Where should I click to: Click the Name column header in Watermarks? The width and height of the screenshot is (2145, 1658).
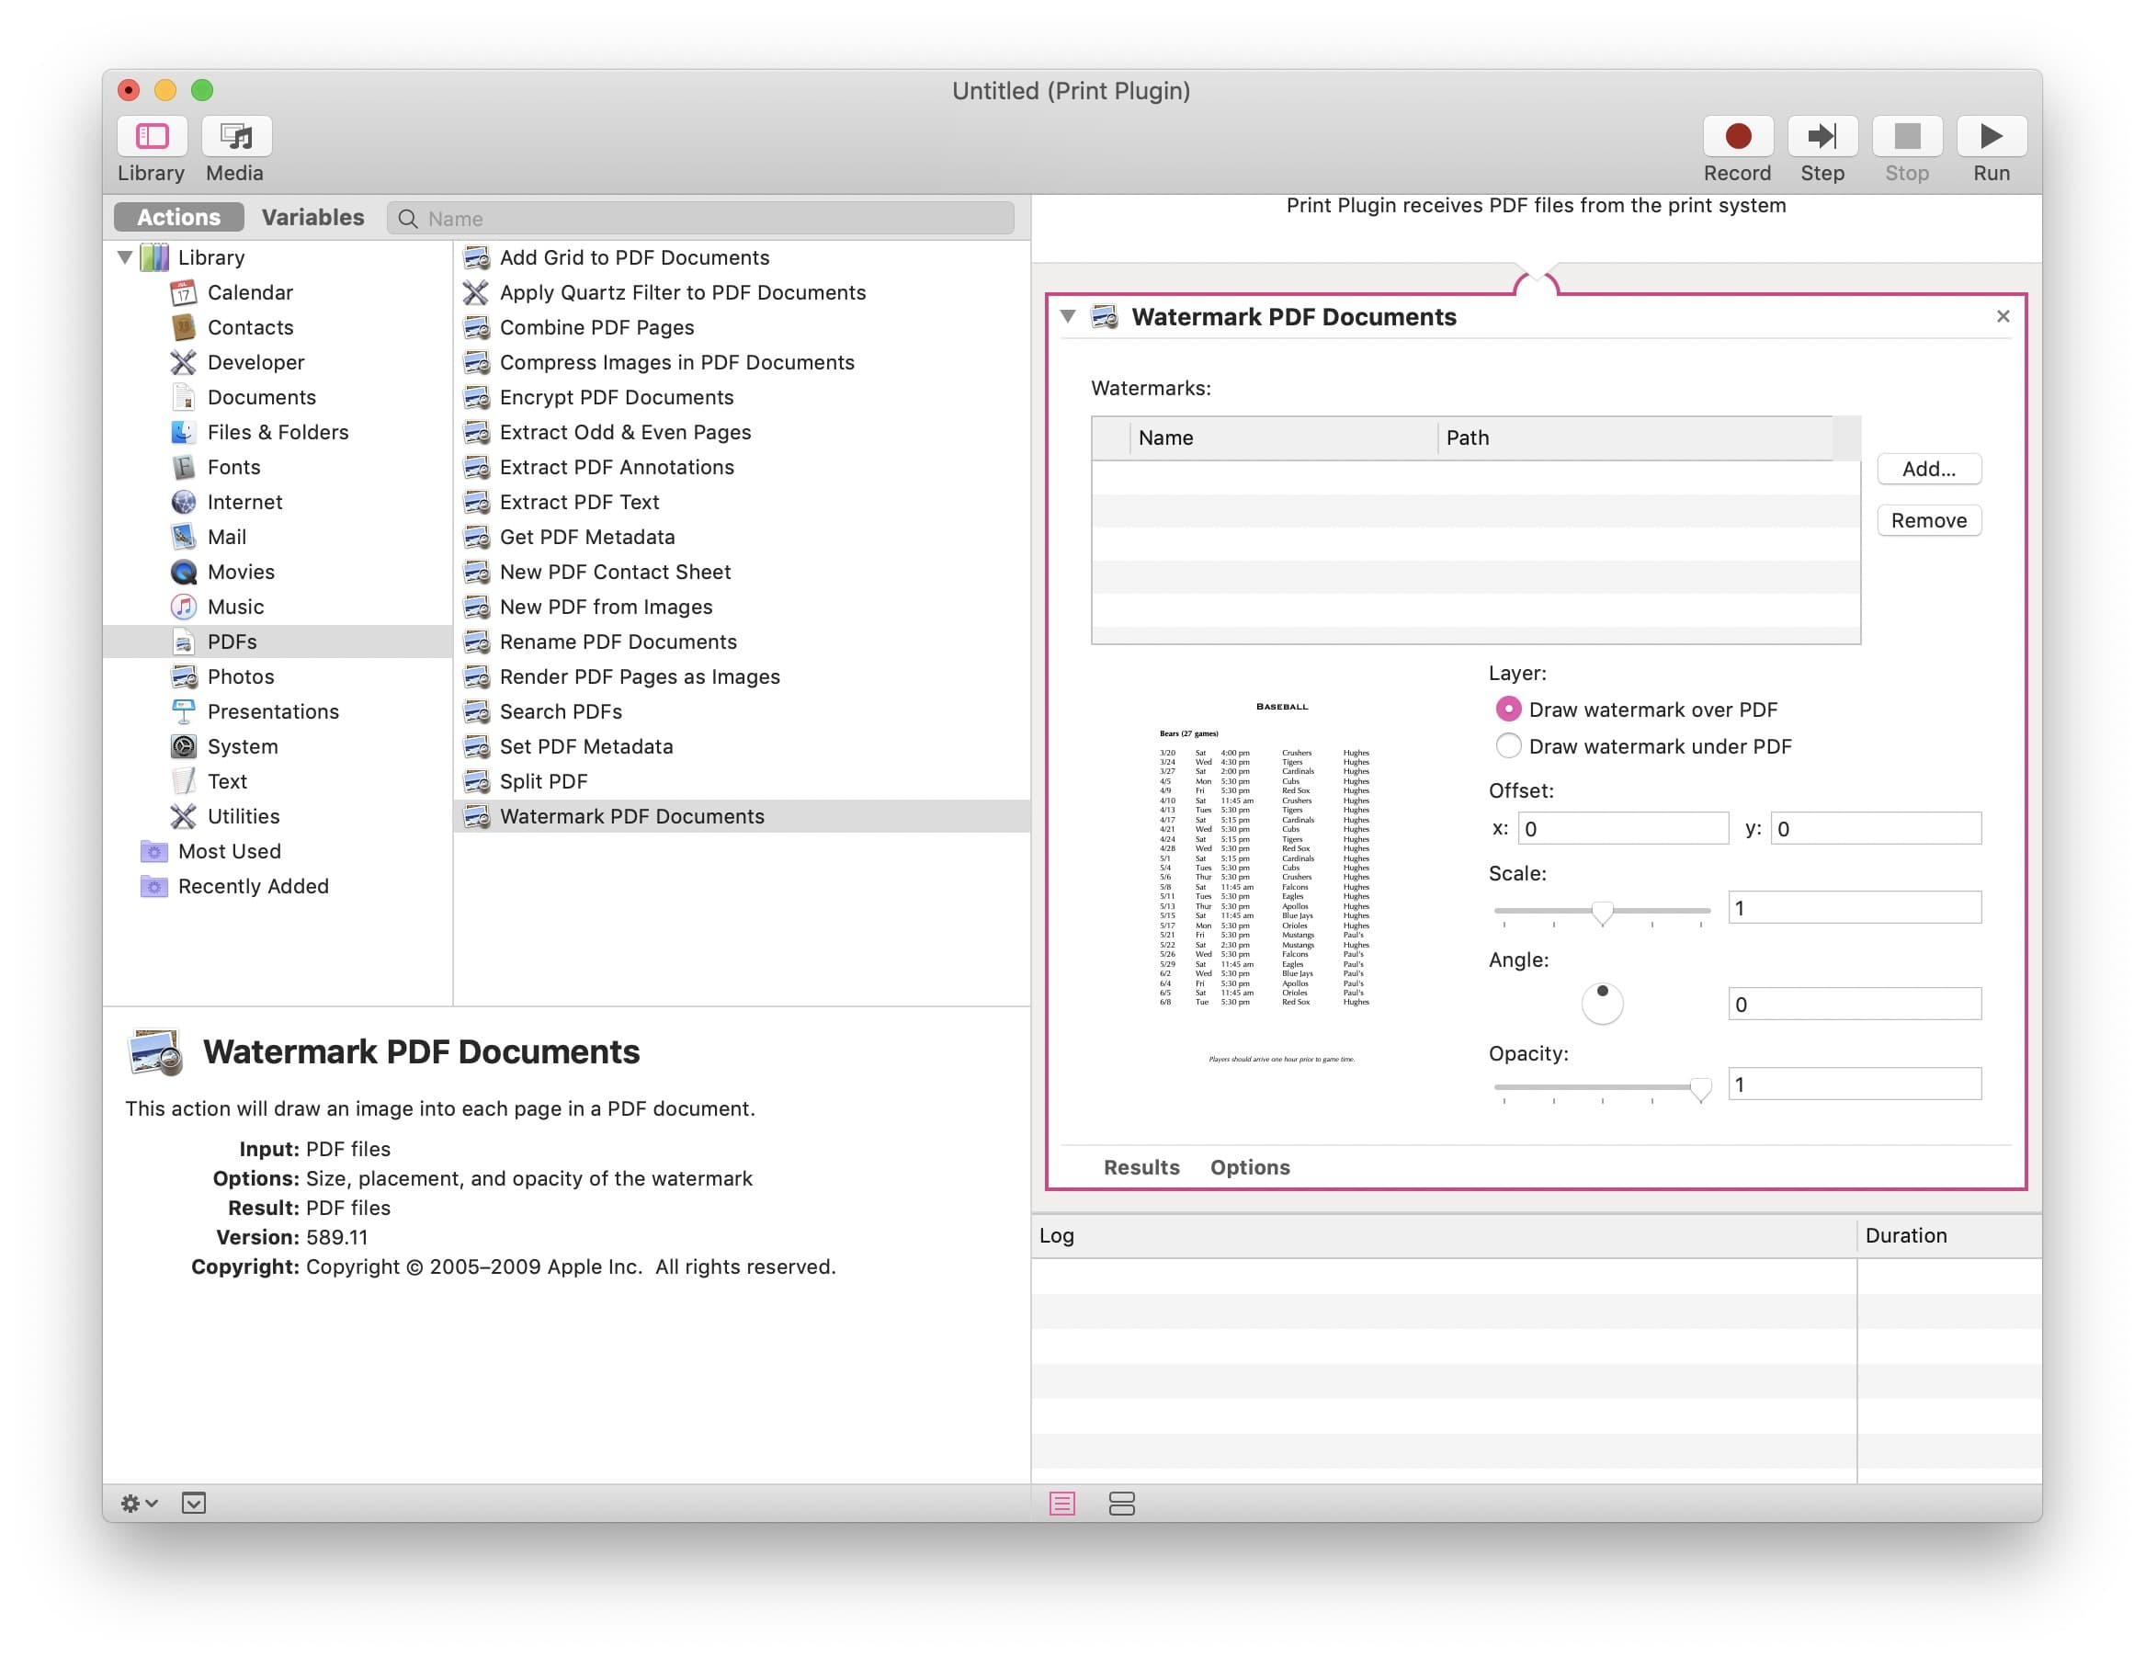pos(1284,438)
